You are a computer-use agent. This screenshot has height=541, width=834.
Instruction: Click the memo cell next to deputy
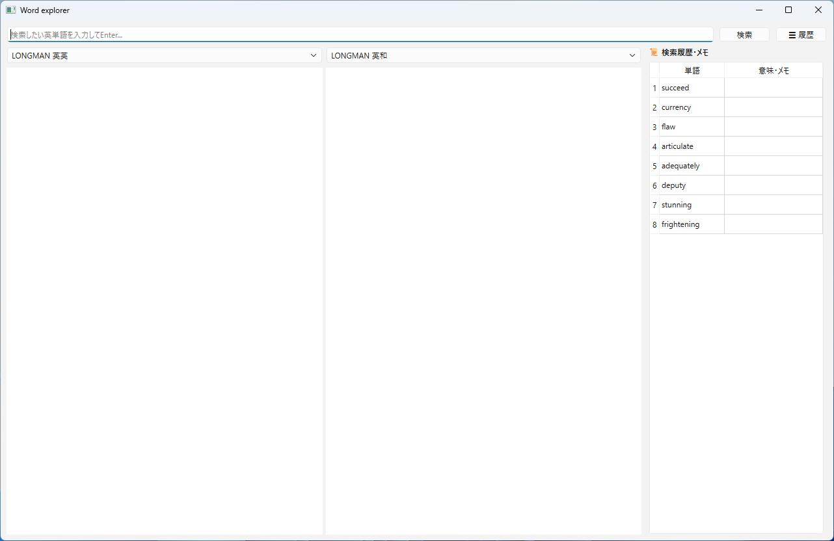(x=773, y=185)
